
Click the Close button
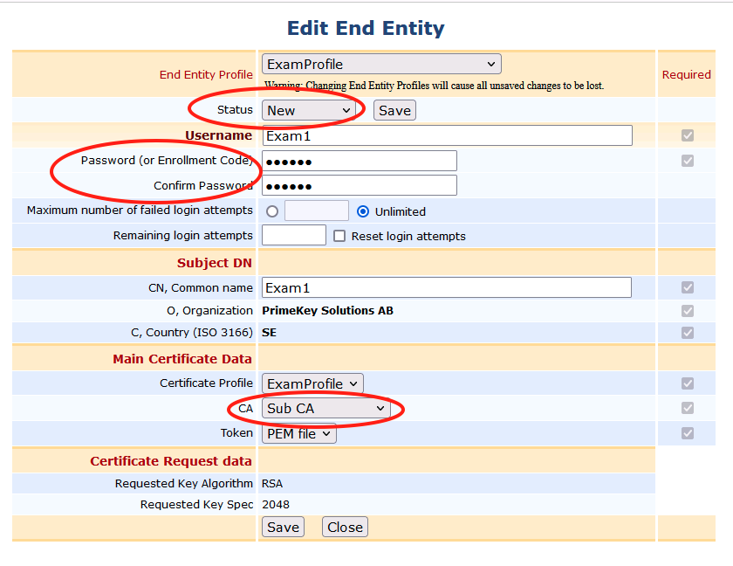[345, 527]
